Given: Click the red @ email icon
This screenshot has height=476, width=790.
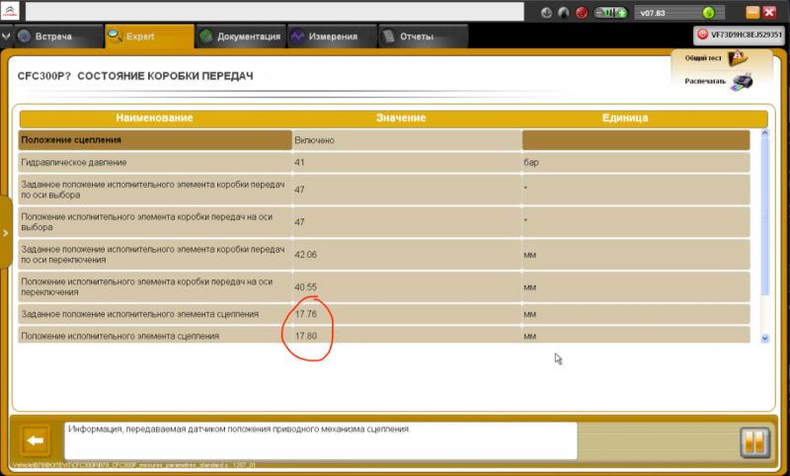Looking at the screenshot, I should point(582,13).
